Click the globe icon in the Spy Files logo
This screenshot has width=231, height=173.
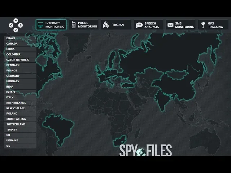click(x=141, y=152)
